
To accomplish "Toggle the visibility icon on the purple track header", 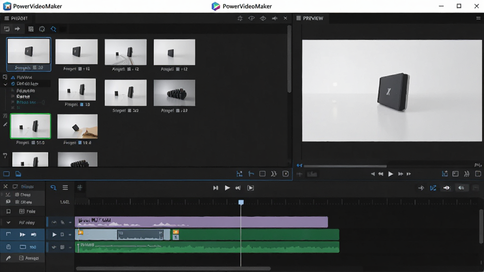I will (54, 222).
